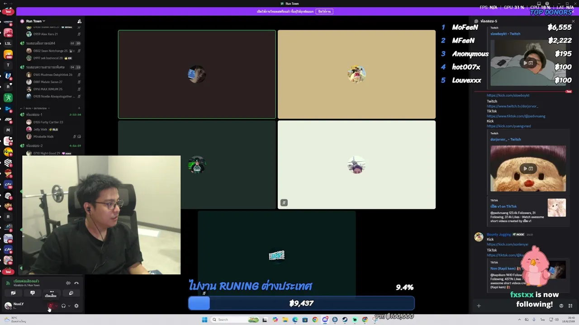Open user settings gear icon
579x325 pixels.
coord(76,306)
